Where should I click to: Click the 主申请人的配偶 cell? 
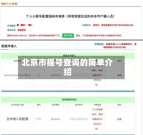coord(17,119)
